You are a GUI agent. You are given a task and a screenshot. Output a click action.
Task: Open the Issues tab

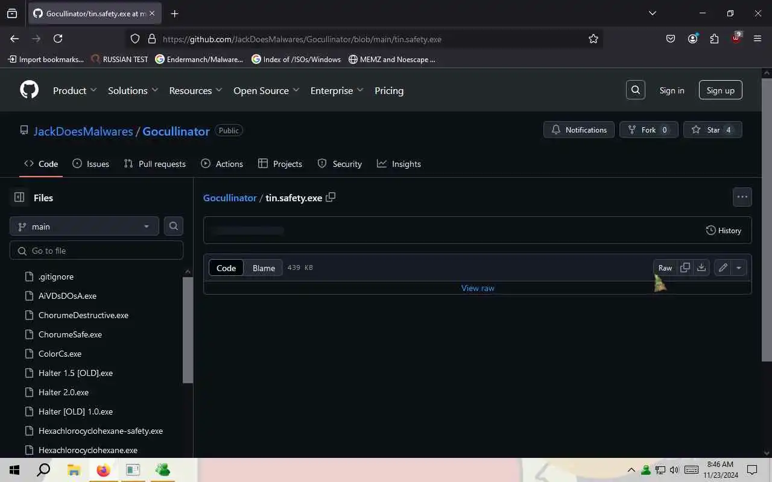[91, 164]
